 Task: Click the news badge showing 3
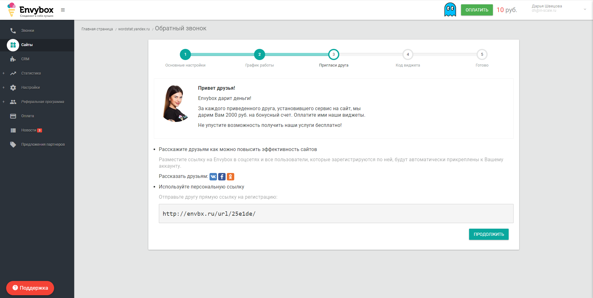40,130
